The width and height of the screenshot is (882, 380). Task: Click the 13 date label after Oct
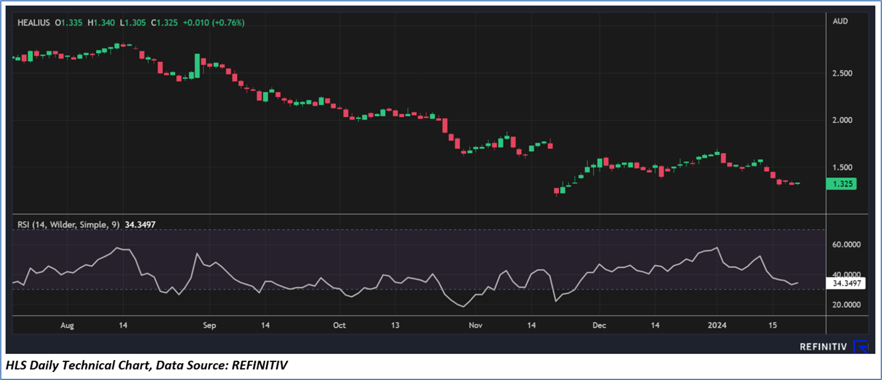[x=395, y=325]
